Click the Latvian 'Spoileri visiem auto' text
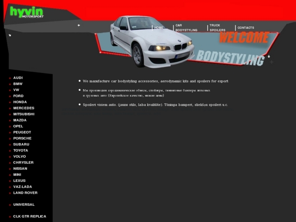This screenshot has height=222, width=296. pyautogui.click(x=155, y=105)
